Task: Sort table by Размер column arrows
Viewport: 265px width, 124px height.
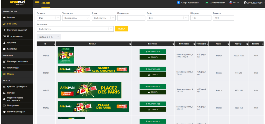Action: click(x=247, y=44)
